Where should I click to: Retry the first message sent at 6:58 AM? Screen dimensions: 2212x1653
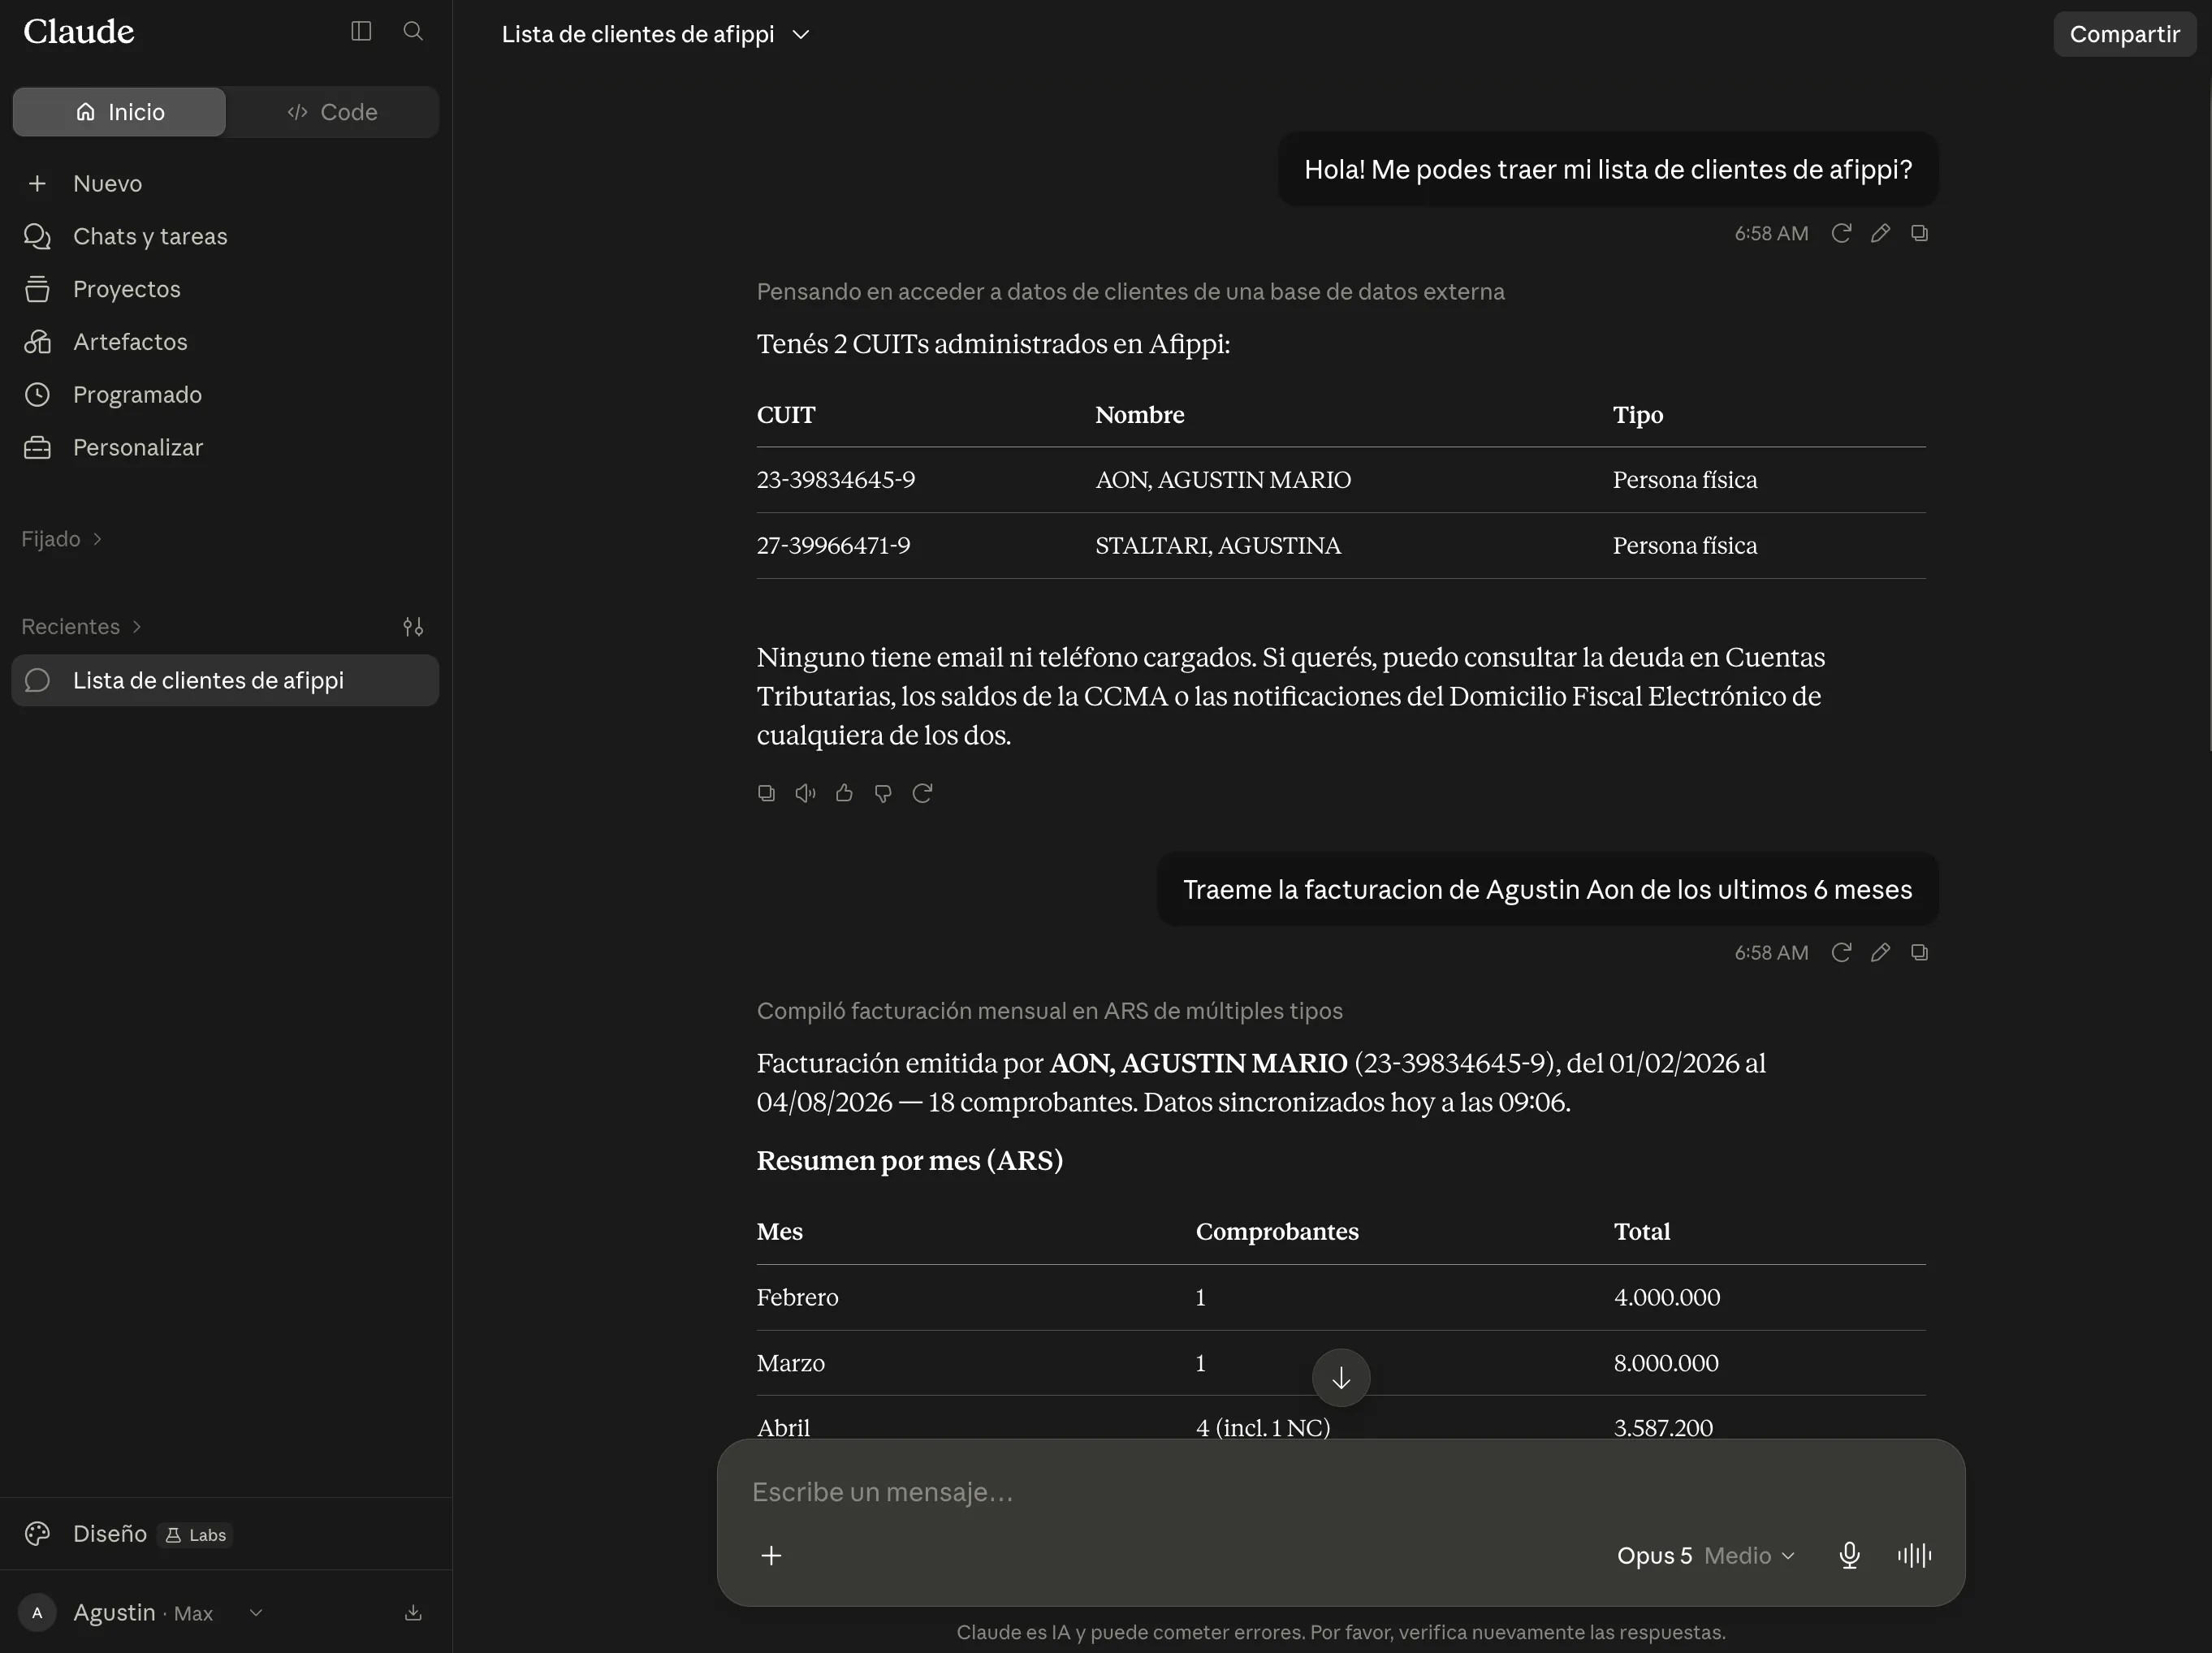coord(1841,233)
